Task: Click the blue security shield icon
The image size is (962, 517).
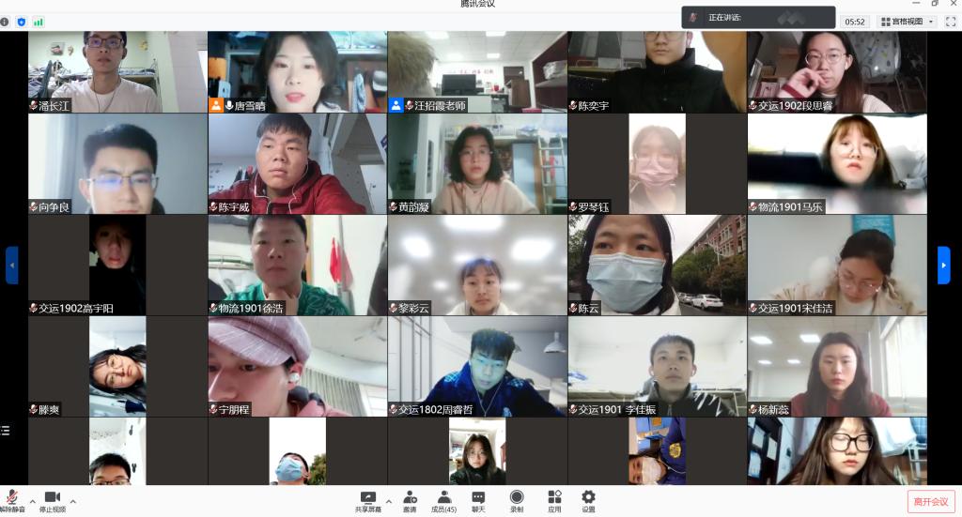Action: pos(21,21)
